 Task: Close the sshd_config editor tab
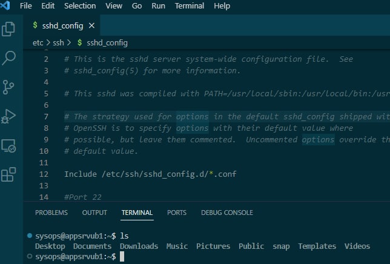[x=91, y=26]
